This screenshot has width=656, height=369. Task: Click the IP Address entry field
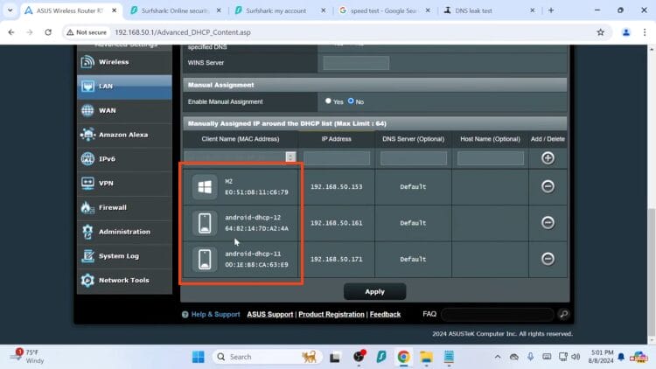pyautogui.click(x=337, y=158)
